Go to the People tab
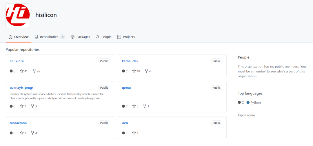Viewport: 313px width, 146px height. (x=103, y=37)
